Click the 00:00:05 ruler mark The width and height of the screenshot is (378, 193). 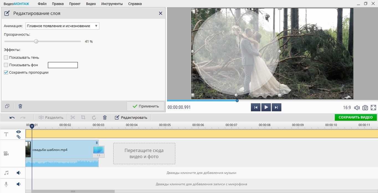(x=165, y=125)
